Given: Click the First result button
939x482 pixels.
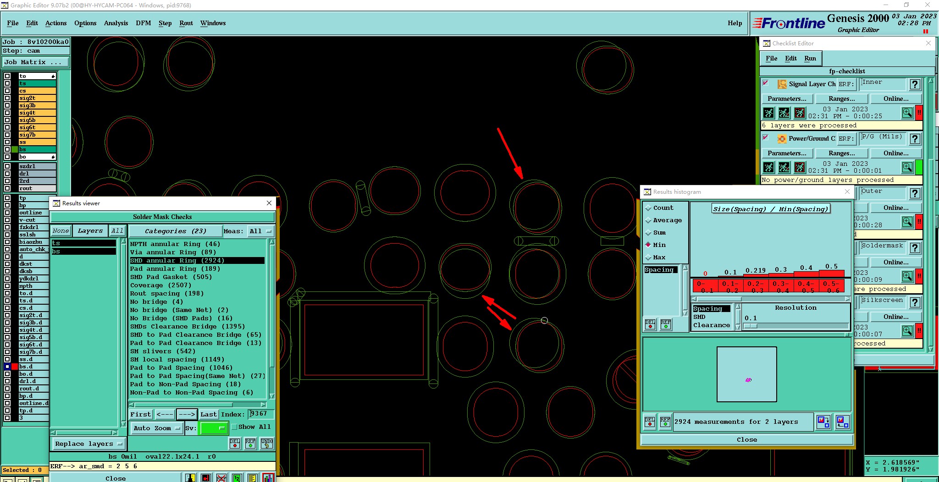Looking at the screenshot, I should 140,414.
